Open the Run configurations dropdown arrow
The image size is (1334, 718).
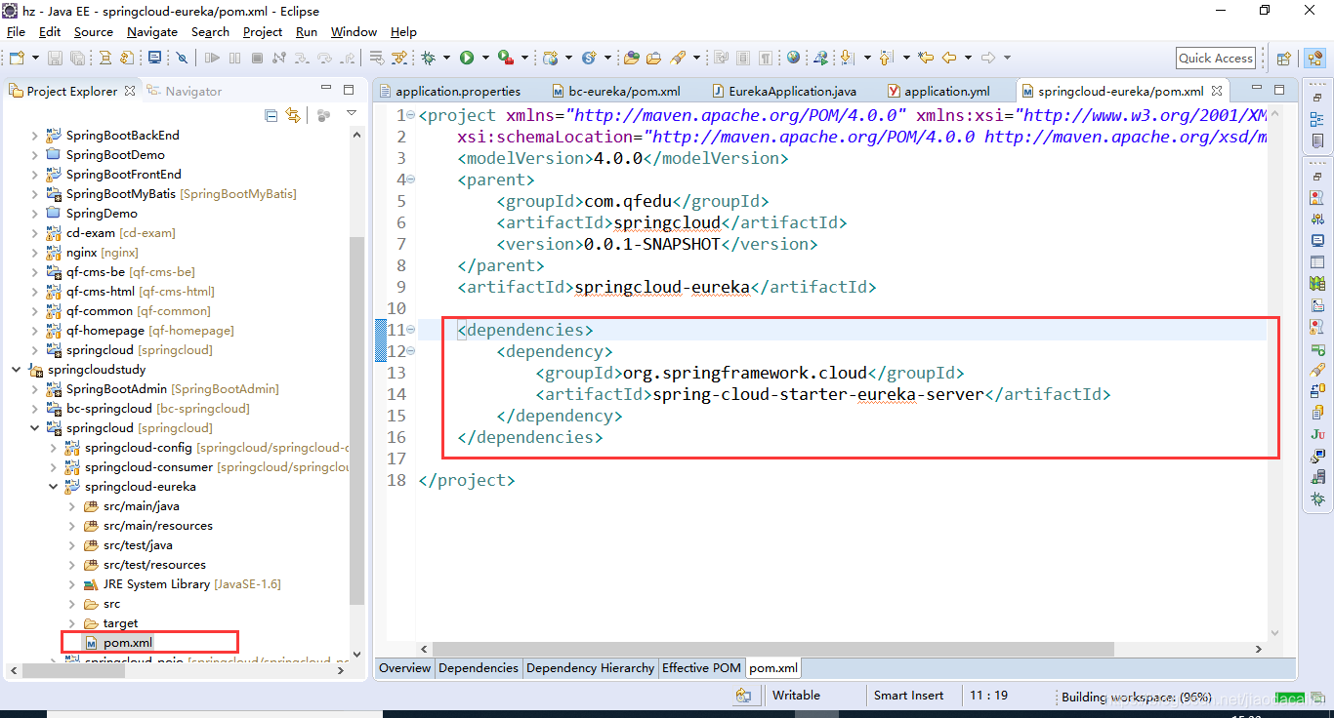pos(485,58)
